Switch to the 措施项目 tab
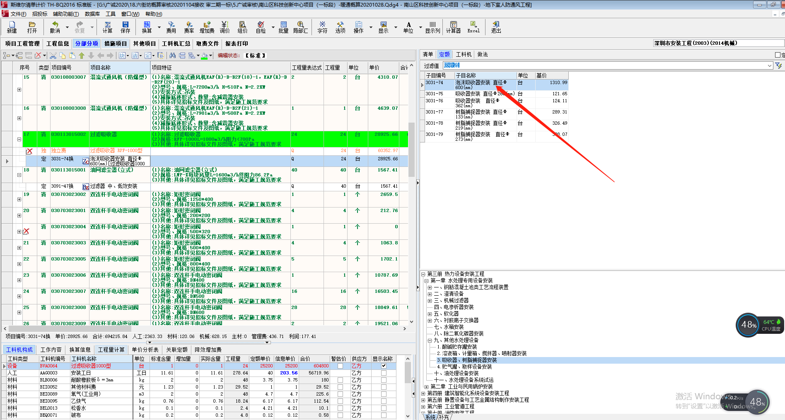The image size is (785, 420). point(116,43)
